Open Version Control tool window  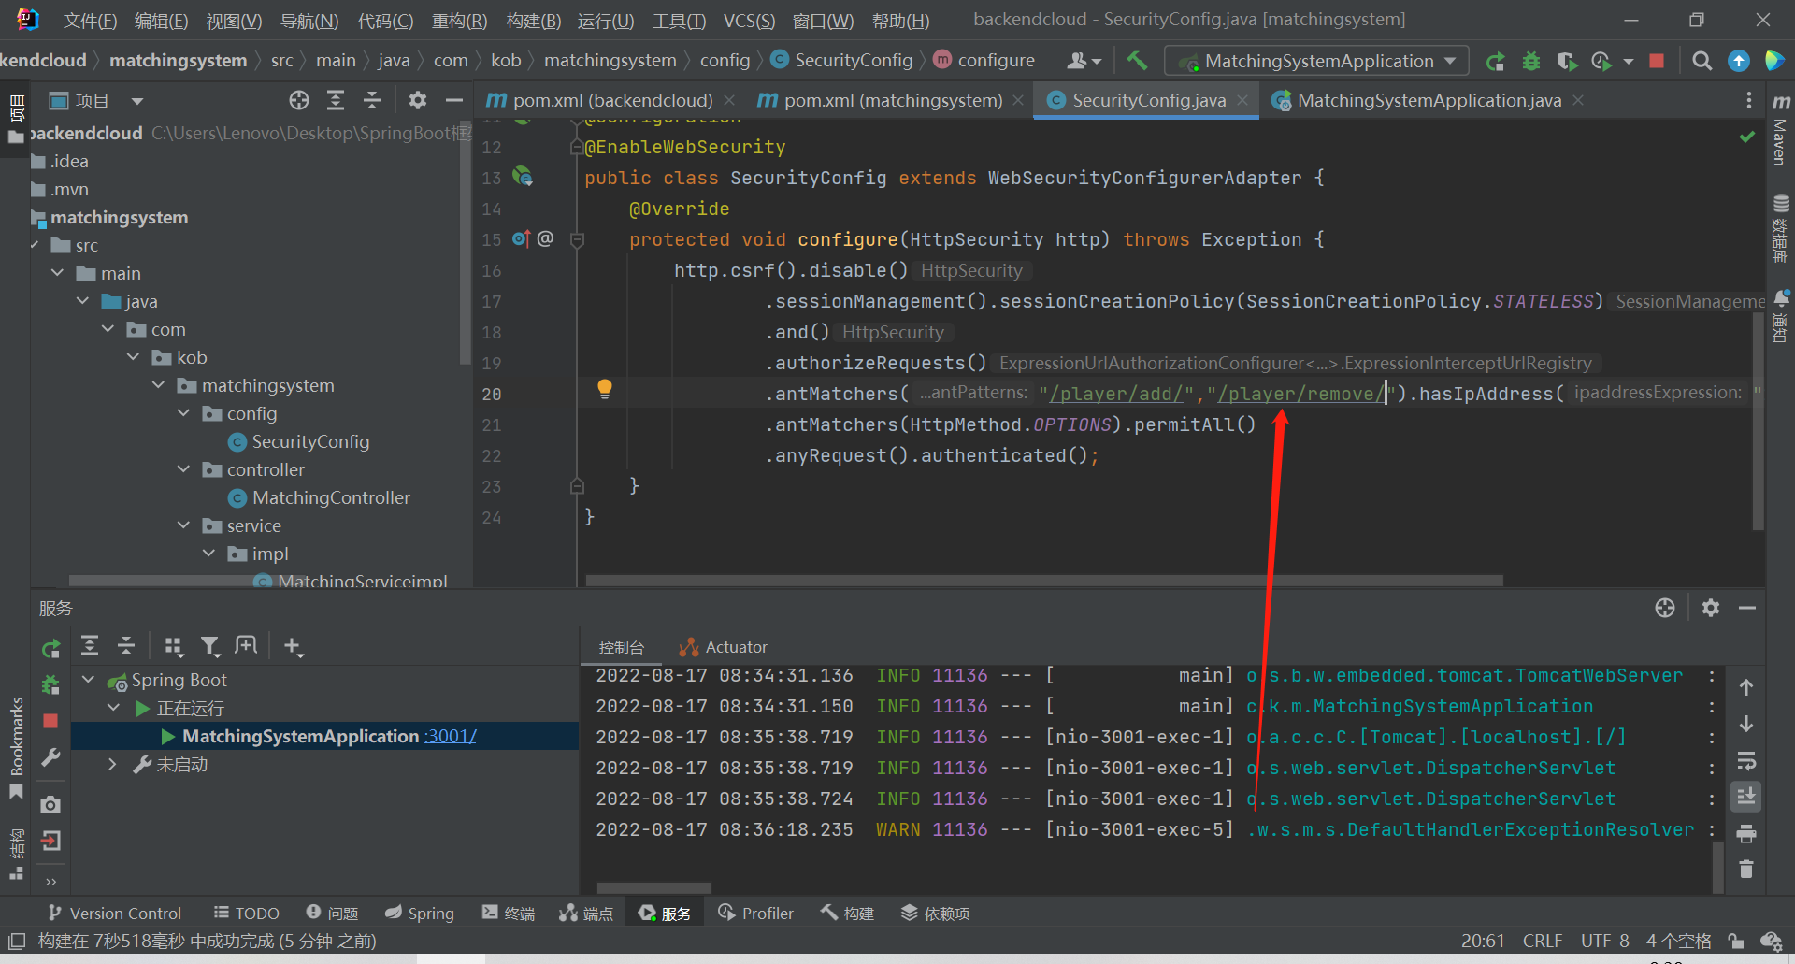click(x=114, y=913)
